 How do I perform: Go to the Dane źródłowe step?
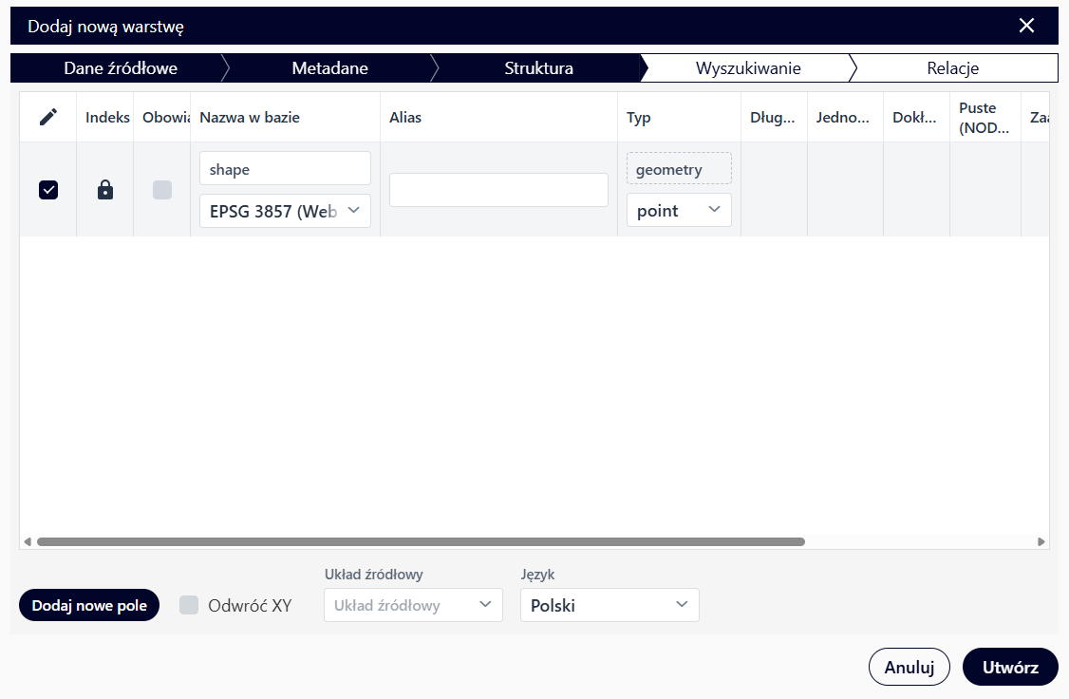pos(121,68)
